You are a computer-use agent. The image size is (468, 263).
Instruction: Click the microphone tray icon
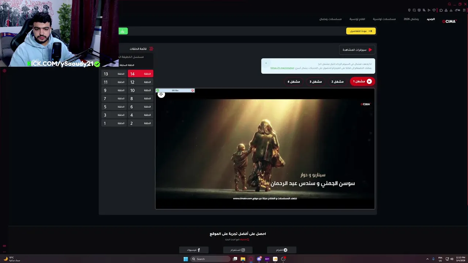click(433, 259)
